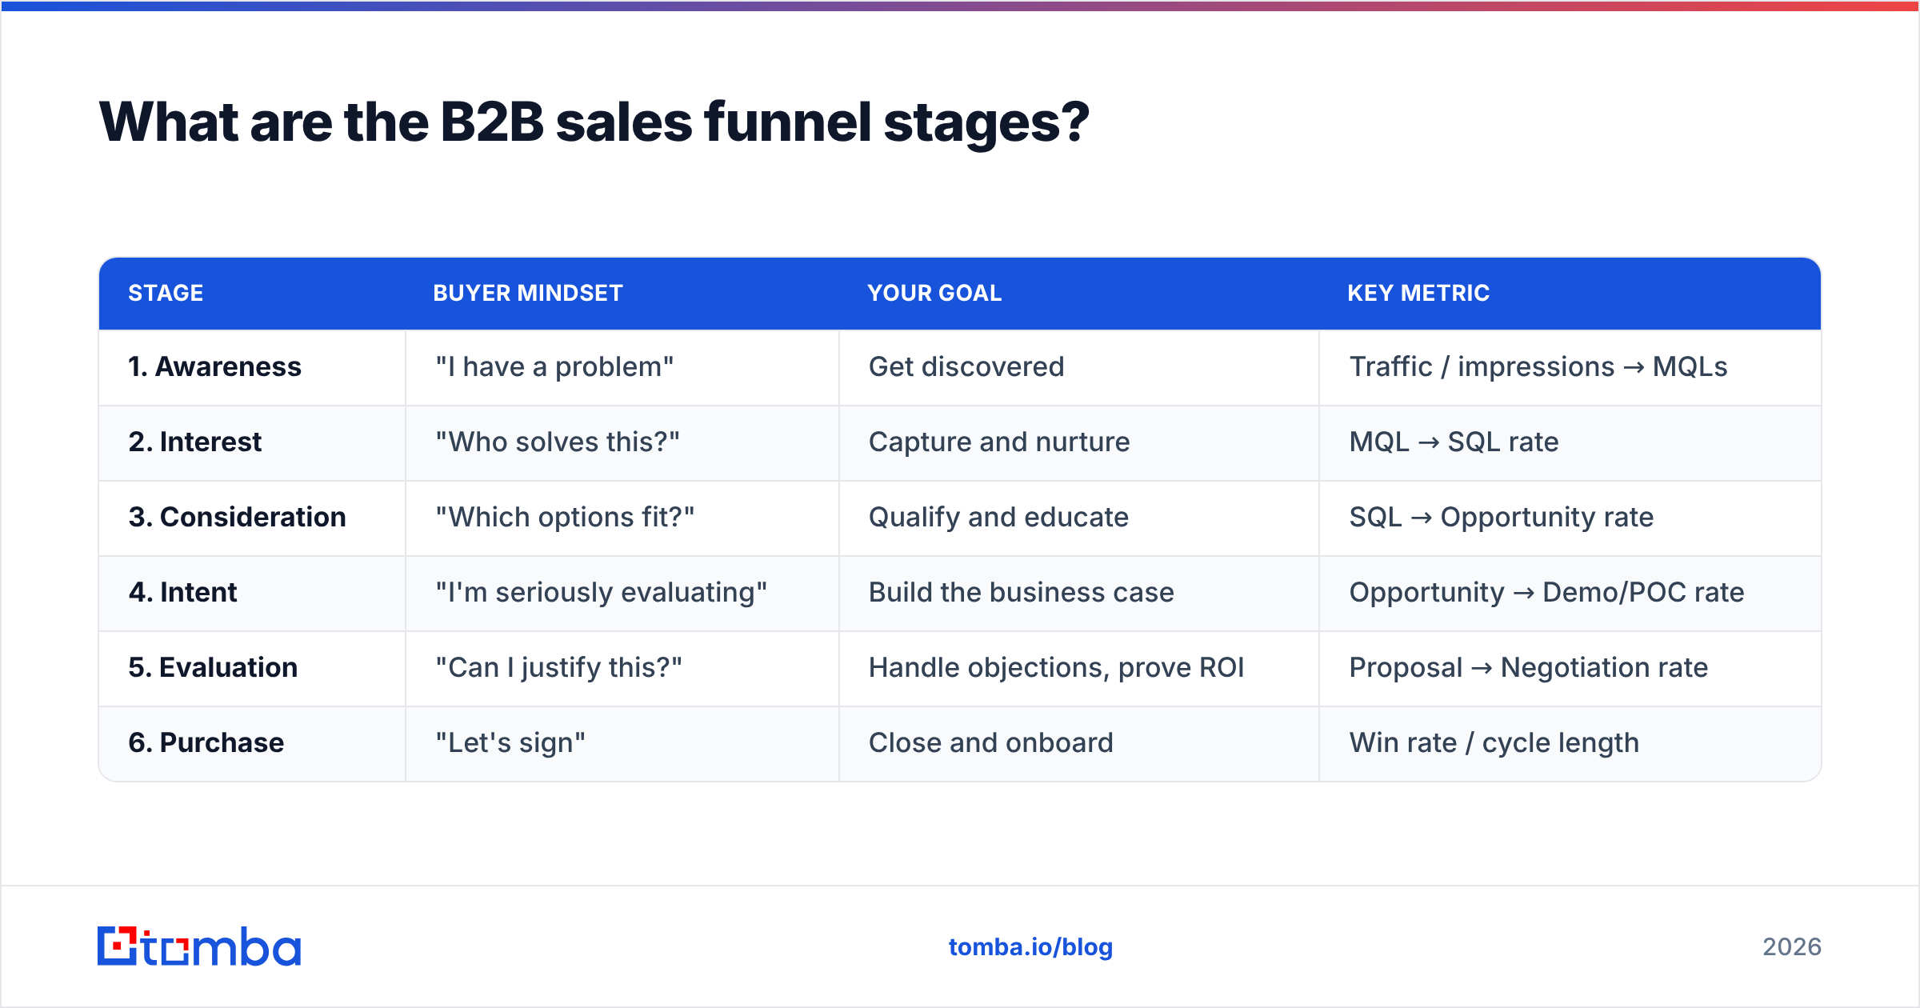Click the "Get discovered" goal cell
The image size is (1920, 1008).
coord(1079,367)
